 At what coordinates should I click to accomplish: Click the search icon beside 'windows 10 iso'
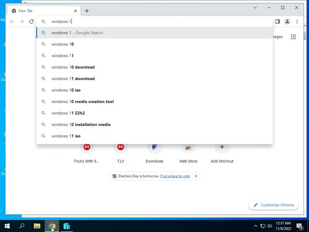point(43,90)
